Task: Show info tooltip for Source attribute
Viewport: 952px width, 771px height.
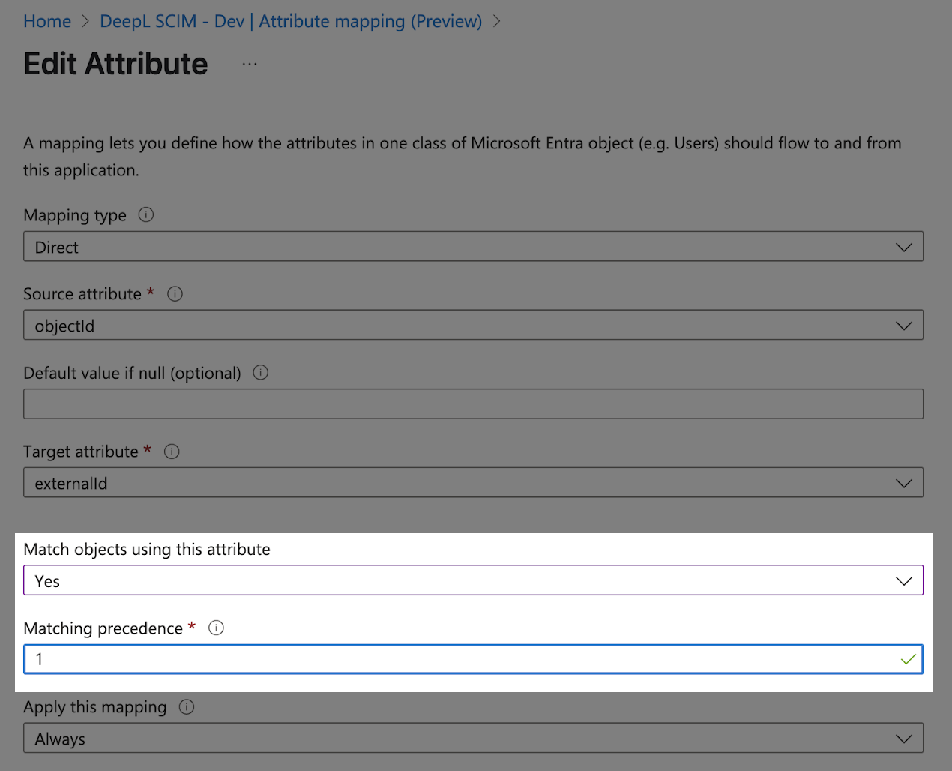Action: [175, 294]
